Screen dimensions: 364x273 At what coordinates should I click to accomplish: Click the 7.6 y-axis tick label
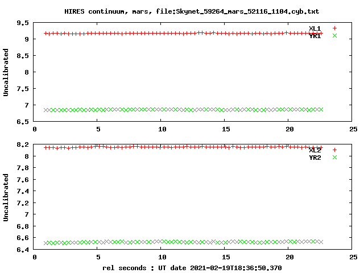pyautogui.click(x=23, y=180)
